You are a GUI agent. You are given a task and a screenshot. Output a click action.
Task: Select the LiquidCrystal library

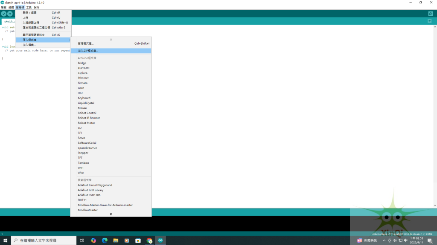coord(111,103)
